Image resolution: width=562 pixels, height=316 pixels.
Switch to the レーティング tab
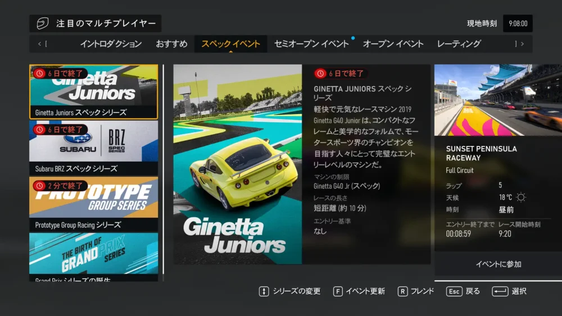[459, 44]
